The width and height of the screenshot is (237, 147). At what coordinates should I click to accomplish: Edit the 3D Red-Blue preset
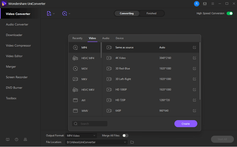point(194,69)
